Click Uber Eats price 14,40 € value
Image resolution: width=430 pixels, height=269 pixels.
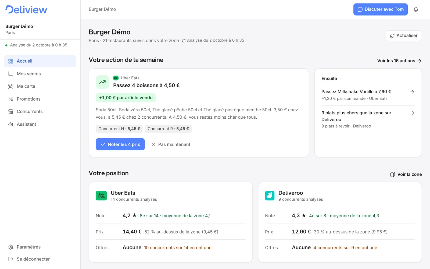tap(132, 232)
